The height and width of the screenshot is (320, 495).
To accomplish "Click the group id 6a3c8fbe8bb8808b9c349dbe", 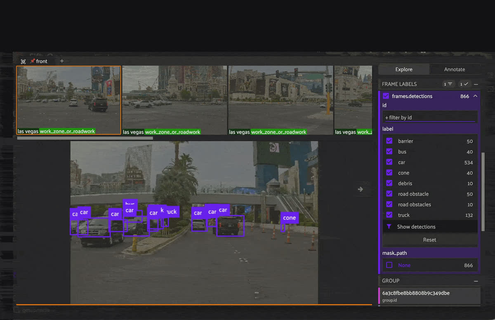I will point(416,293).
